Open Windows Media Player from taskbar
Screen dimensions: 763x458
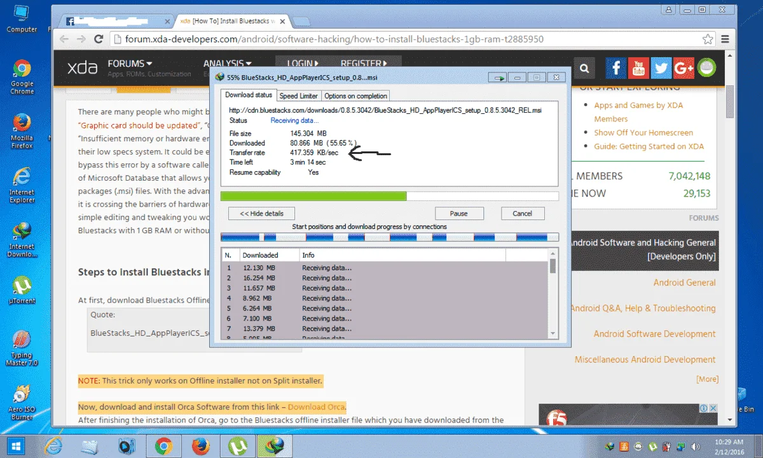pyautogui.click(x=127, y=447)
